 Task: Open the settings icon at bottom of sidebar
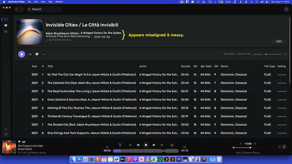click(6, 134)
